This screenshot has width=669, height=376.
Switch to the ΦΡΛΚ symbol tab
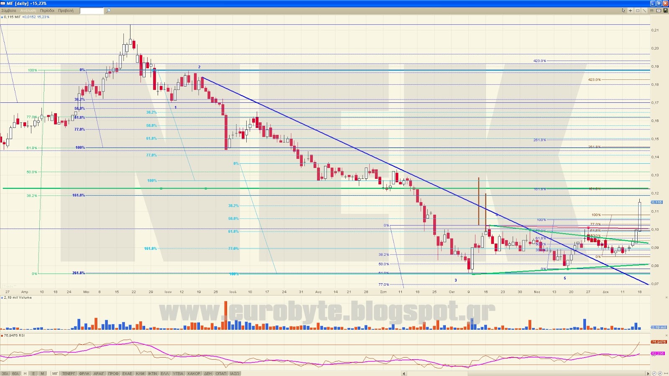[x=84, y=373]
